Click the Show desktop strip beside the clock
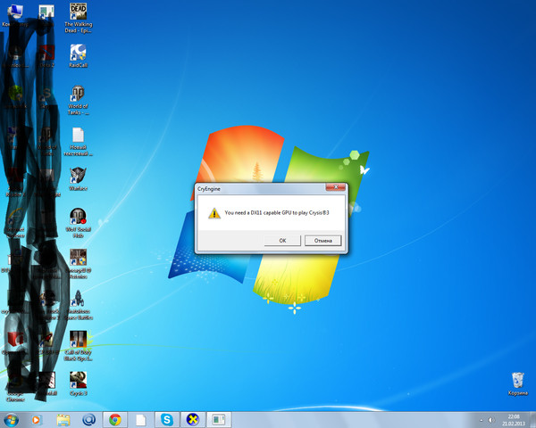Viewport: 536px width, 428px height. (533, 420)
